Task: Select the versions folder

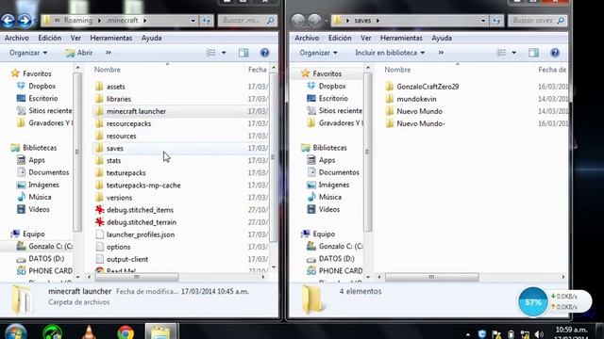Action: [119, 197]
